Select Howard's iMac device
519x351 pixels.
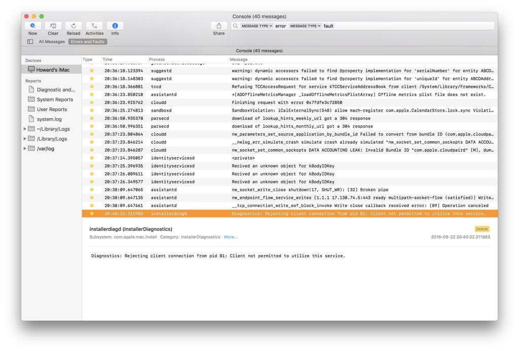tap(52, 69)
